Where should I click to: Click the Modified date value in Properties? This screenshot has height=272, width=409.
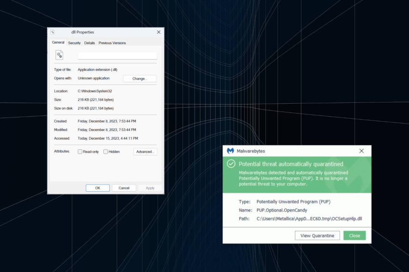(107, 130)
